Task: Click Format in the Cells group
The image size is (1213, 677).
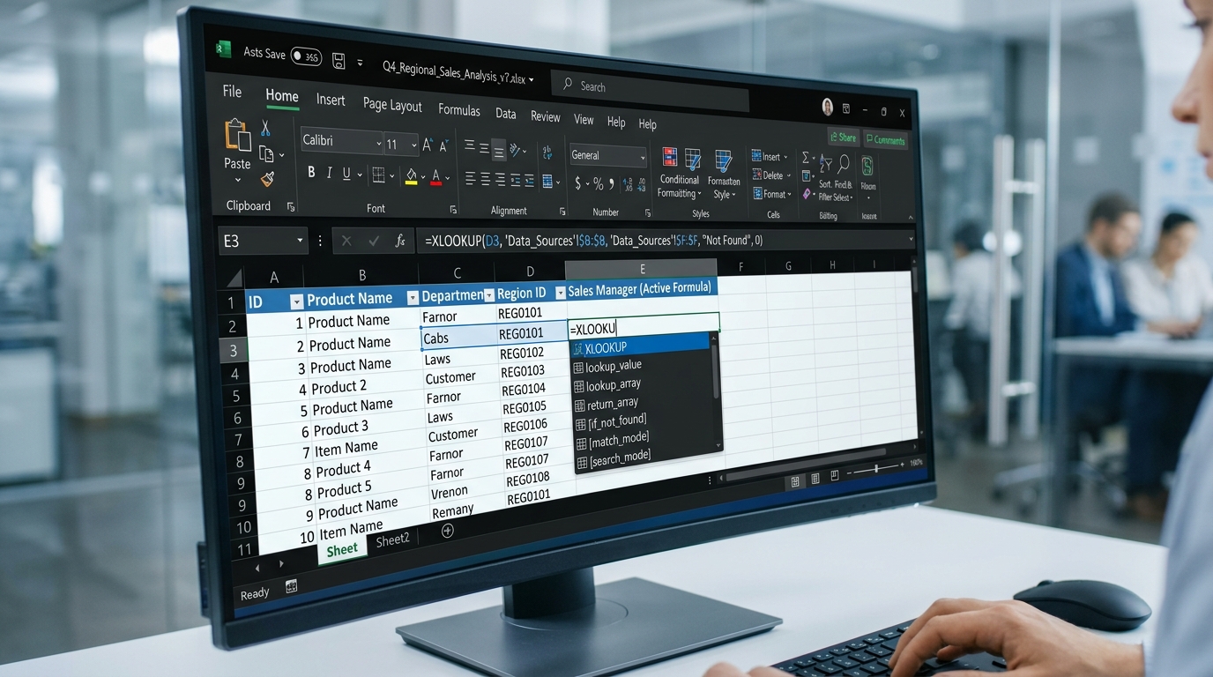Action: click(x=770, y=194)
